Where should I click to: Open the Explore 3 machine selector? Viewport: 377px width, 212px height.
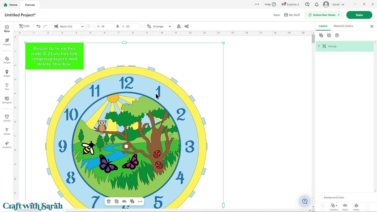[290, 5]
